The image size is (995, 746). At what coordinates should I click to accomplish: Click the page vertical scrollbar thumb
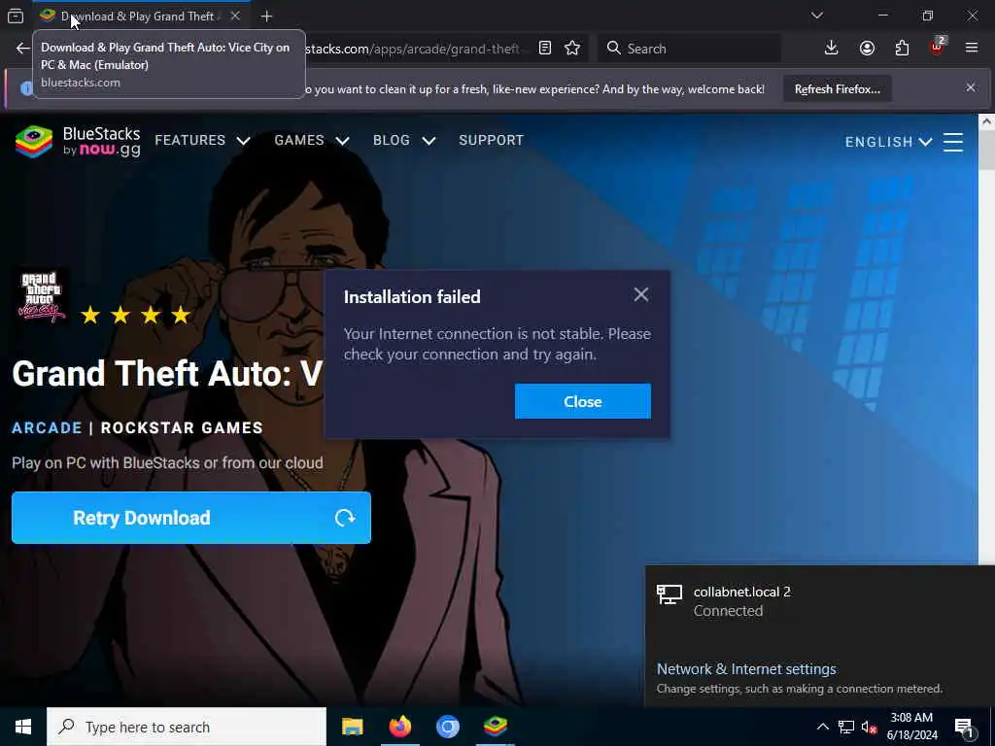point(986,149)
